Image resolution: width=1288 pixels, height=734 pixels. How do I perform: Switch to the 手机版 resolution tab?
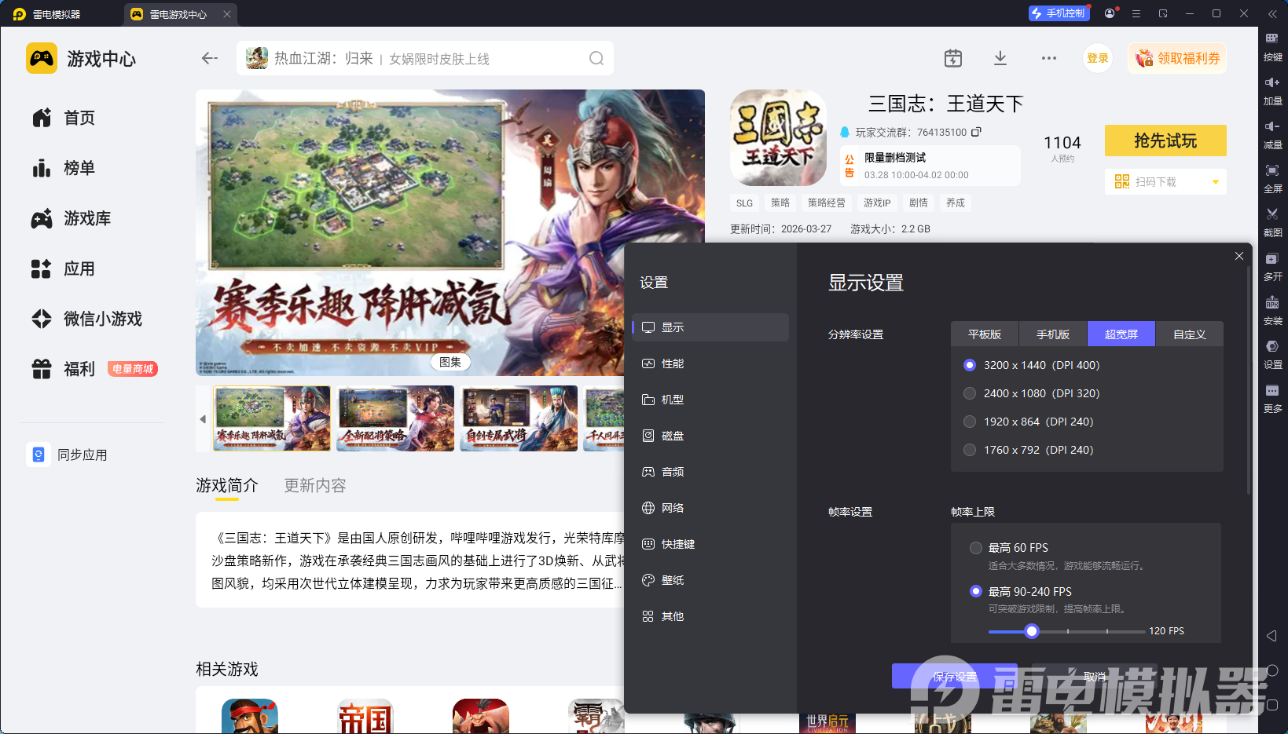(1053, 334)
